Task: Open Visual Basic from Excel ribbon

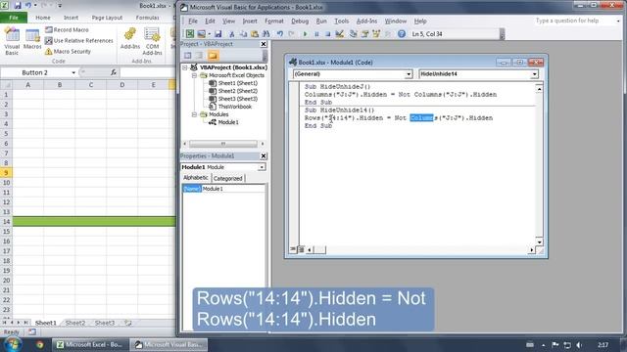Action: point(12,41)
